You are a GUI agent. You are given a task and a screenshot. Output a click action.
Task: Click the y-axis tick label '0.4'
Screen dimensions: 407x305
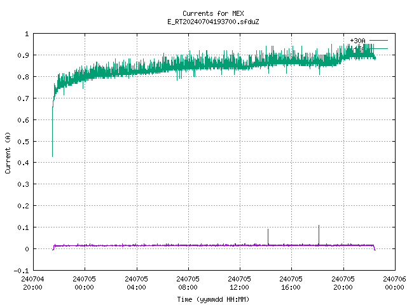pos(23,163)
